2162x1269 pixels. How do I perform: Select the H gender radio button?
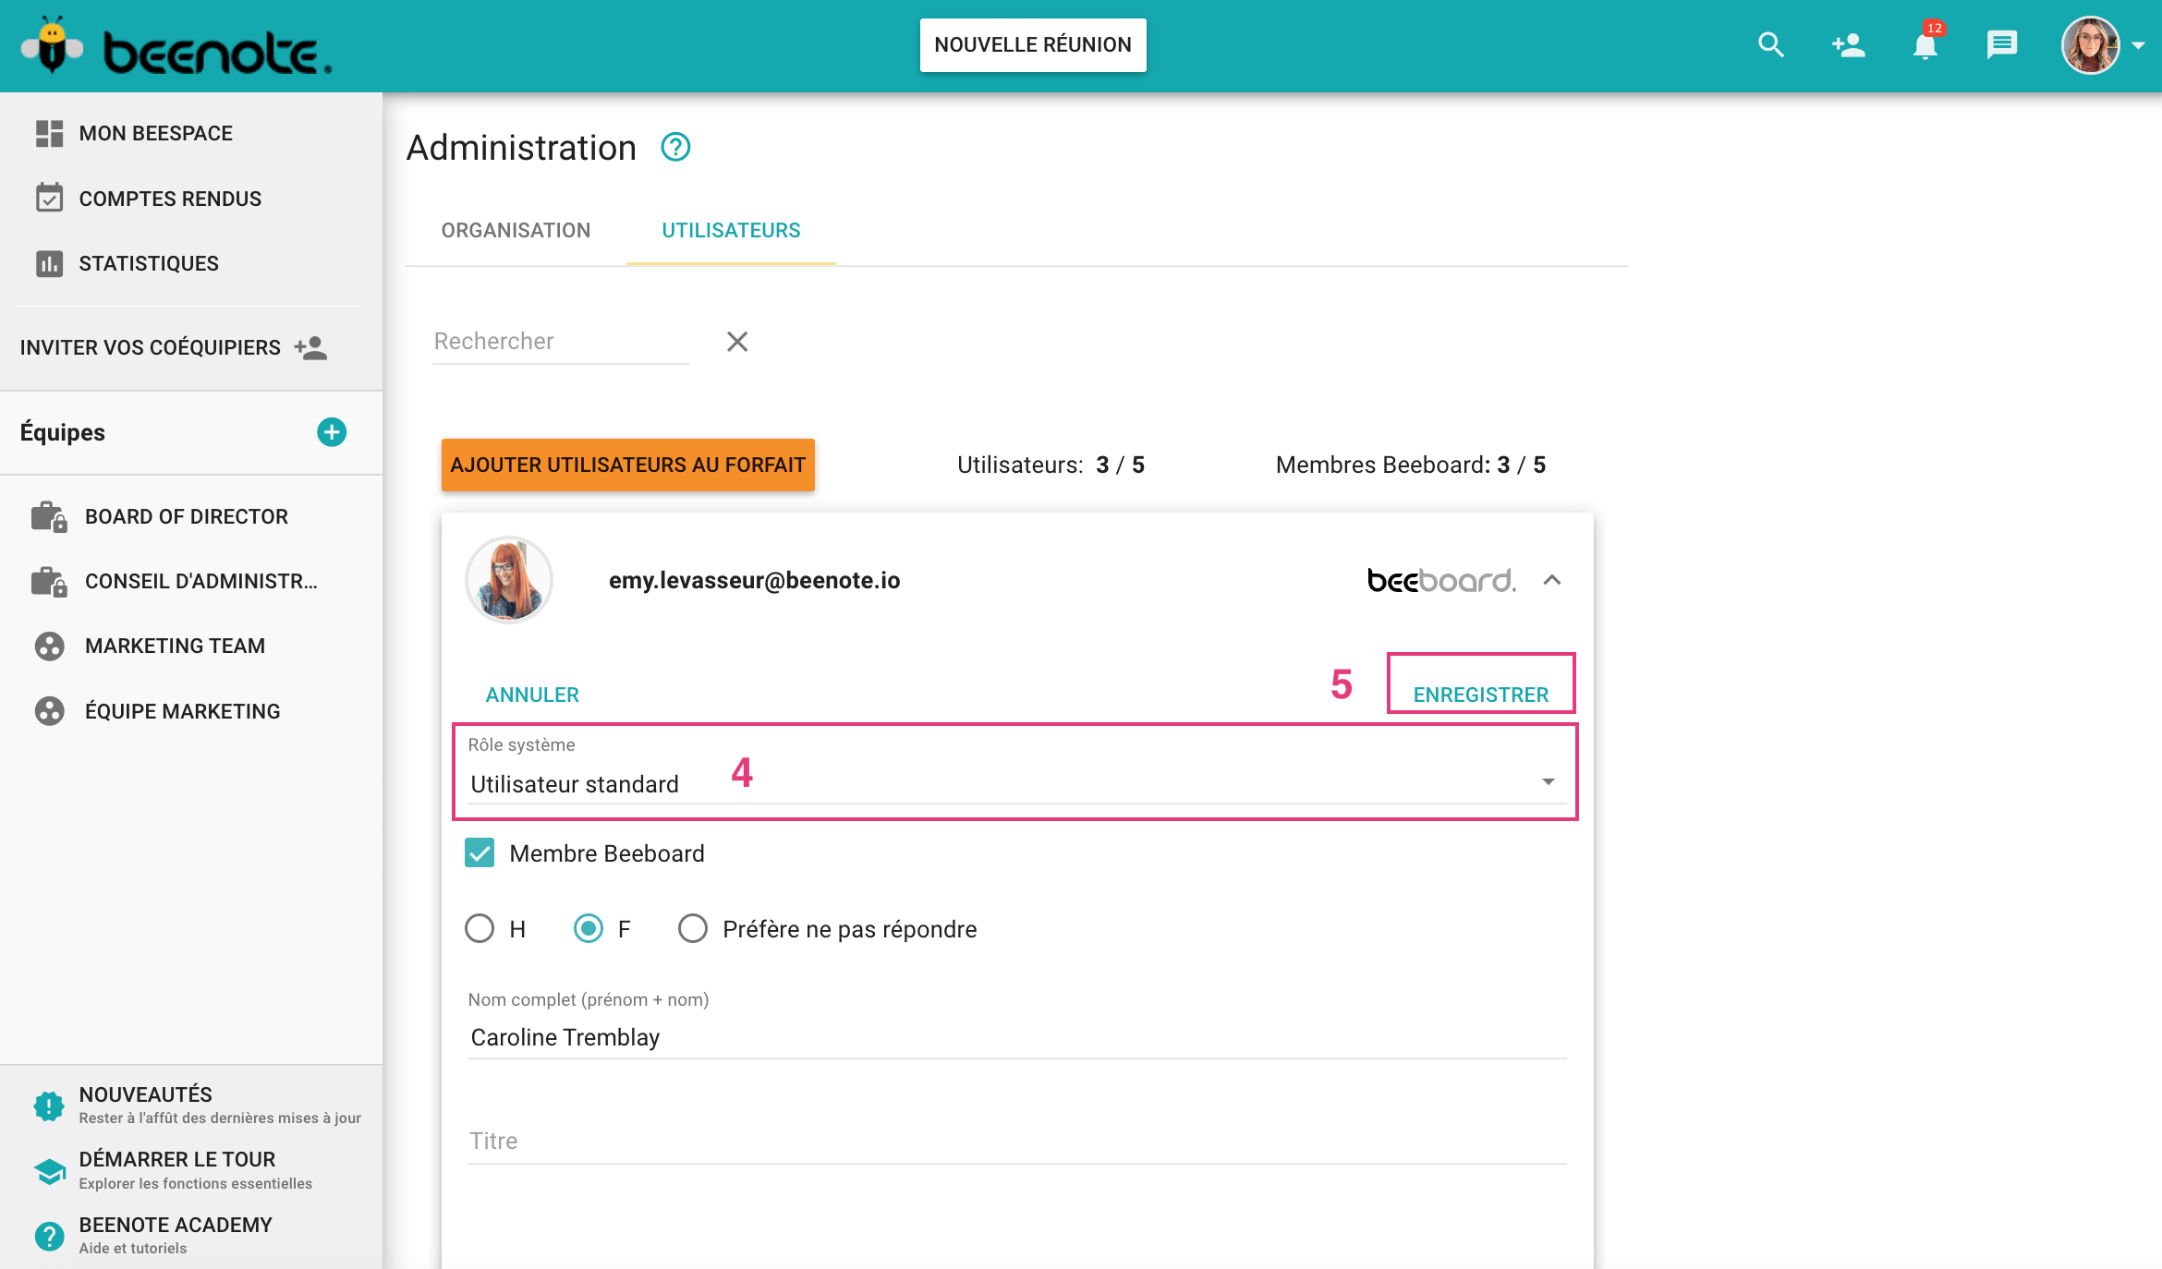click(x=480, y=928)
